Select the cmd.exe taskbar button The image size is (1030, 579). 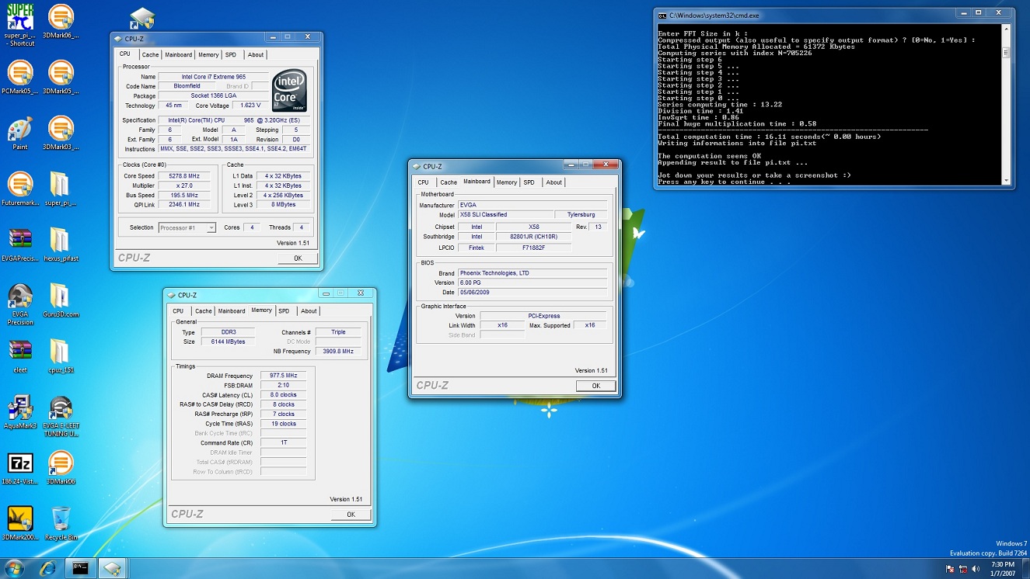[80, 568]
